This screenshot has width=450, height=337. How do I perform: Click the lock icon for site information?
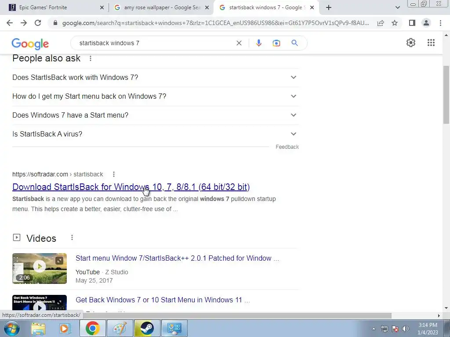tap(55, 23)
